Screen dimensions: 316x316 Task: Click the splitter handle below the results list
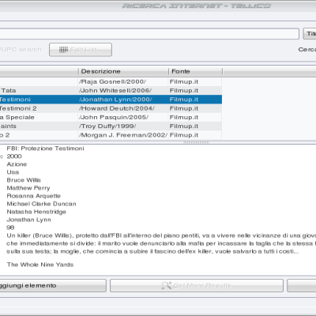pyautogui.click(x=197, y=142)
